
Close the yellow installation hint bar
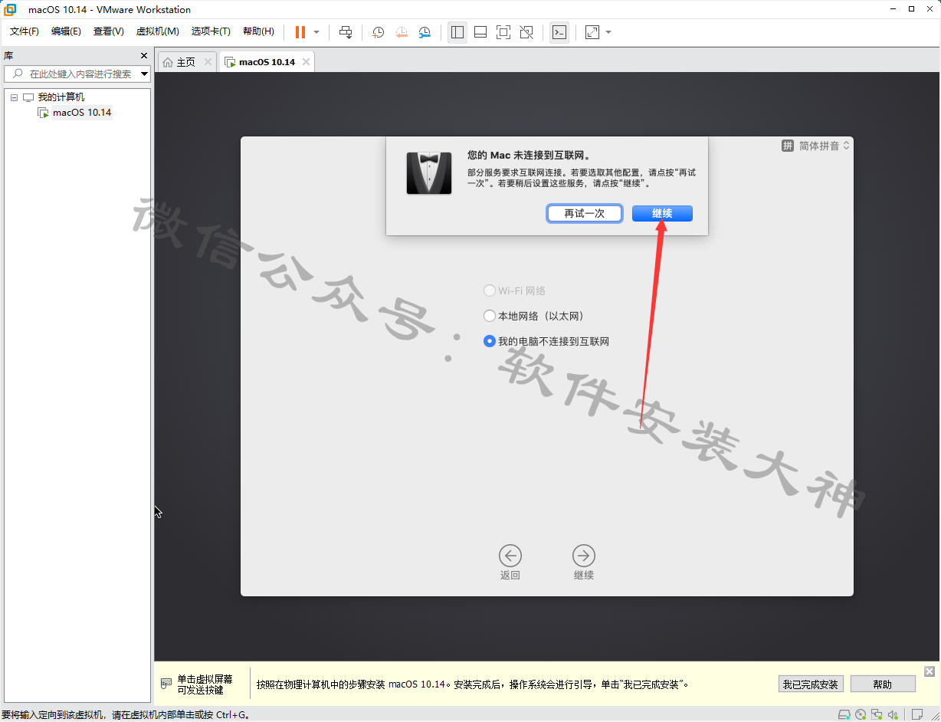(x=930, y=671)
